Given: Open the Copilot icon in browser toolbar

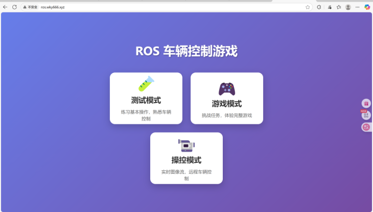Looking at the screenshot, I should pyautogui.click(x=367, y=7).
